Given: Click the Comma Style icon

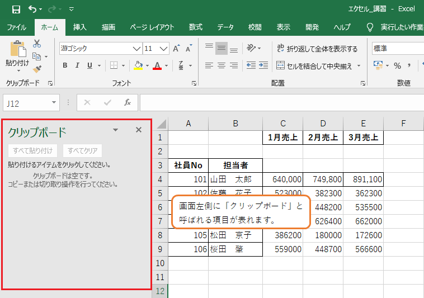Looking at the screenshot, I should coord(409,65).
